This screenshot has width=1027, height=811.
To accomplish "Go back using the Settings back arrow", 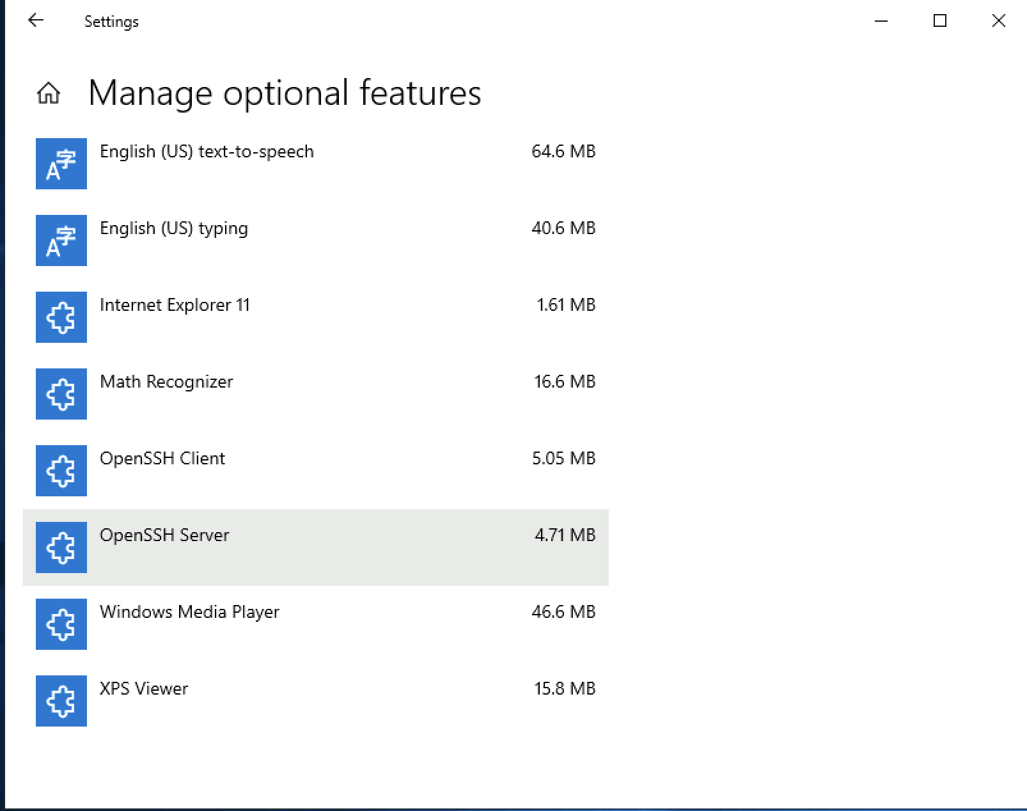I will click(x=36, y=20).
